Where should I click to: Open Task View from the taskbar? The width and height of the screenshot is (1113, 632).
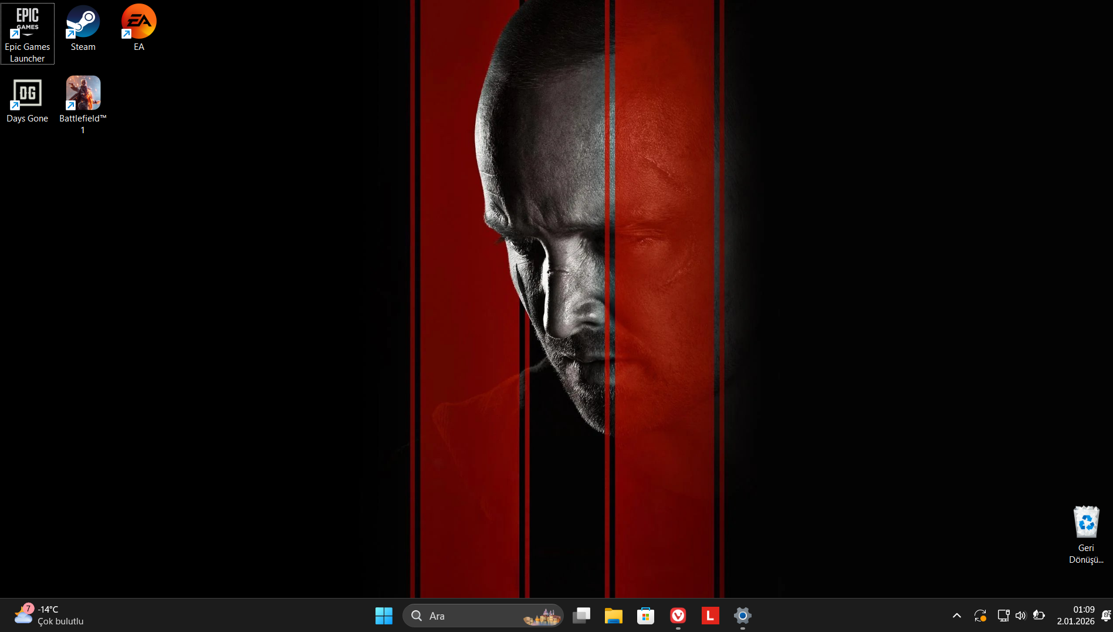click(x=581, y=616)
